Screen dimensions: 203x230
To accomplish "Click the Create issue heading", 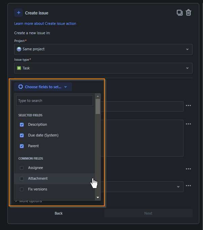I will pos(37,13).
